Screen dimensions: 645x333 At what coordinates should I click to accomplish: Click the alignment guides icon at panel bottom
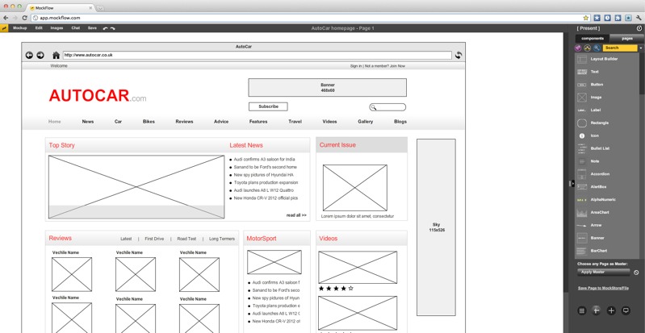click(596, 310)
